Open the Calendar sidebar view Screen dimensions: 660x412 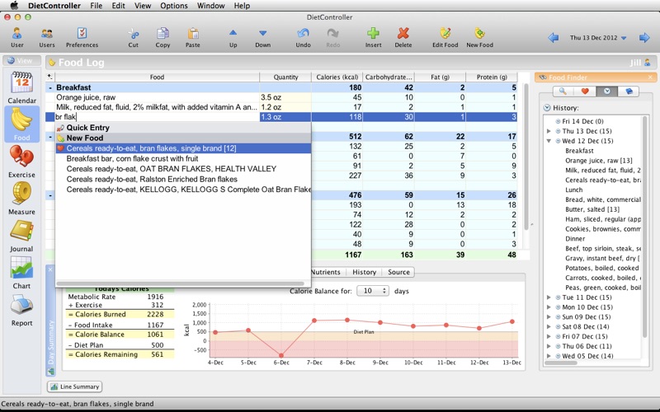click(22, 87)
